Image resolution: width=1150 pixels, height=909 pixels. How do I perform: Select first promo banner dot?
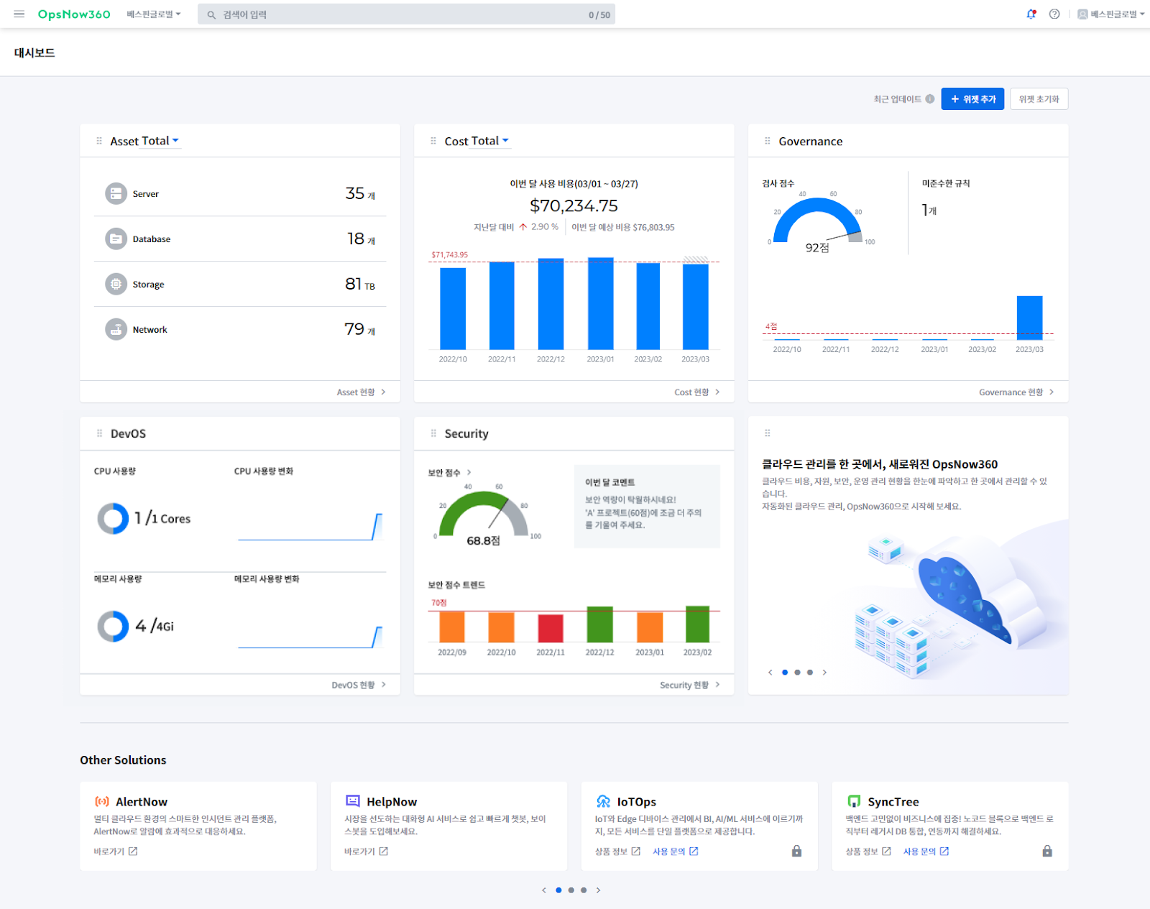click(785, 673)
